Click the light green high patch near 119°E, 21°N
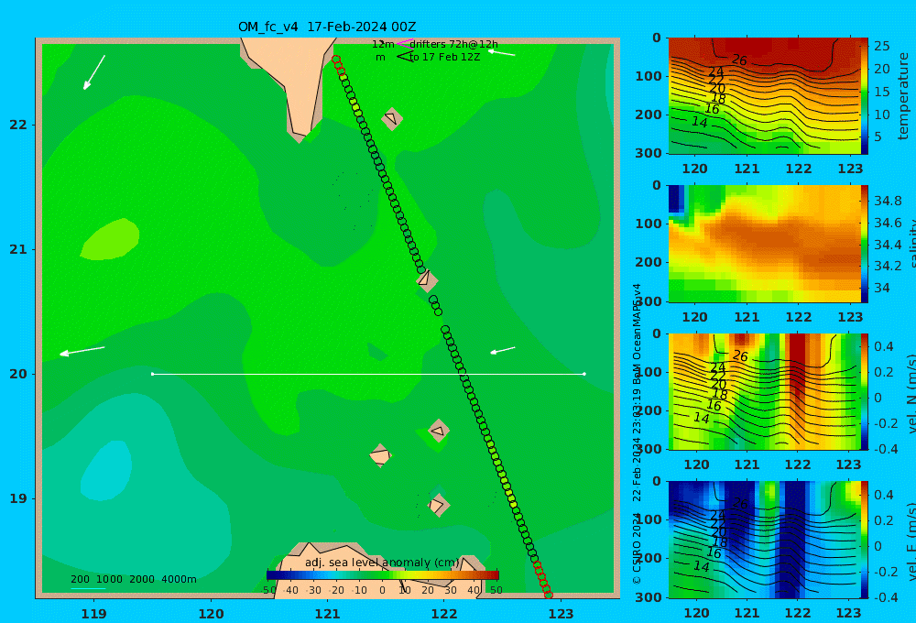Viewport: 916px width, 623px height. pos(110,239)
